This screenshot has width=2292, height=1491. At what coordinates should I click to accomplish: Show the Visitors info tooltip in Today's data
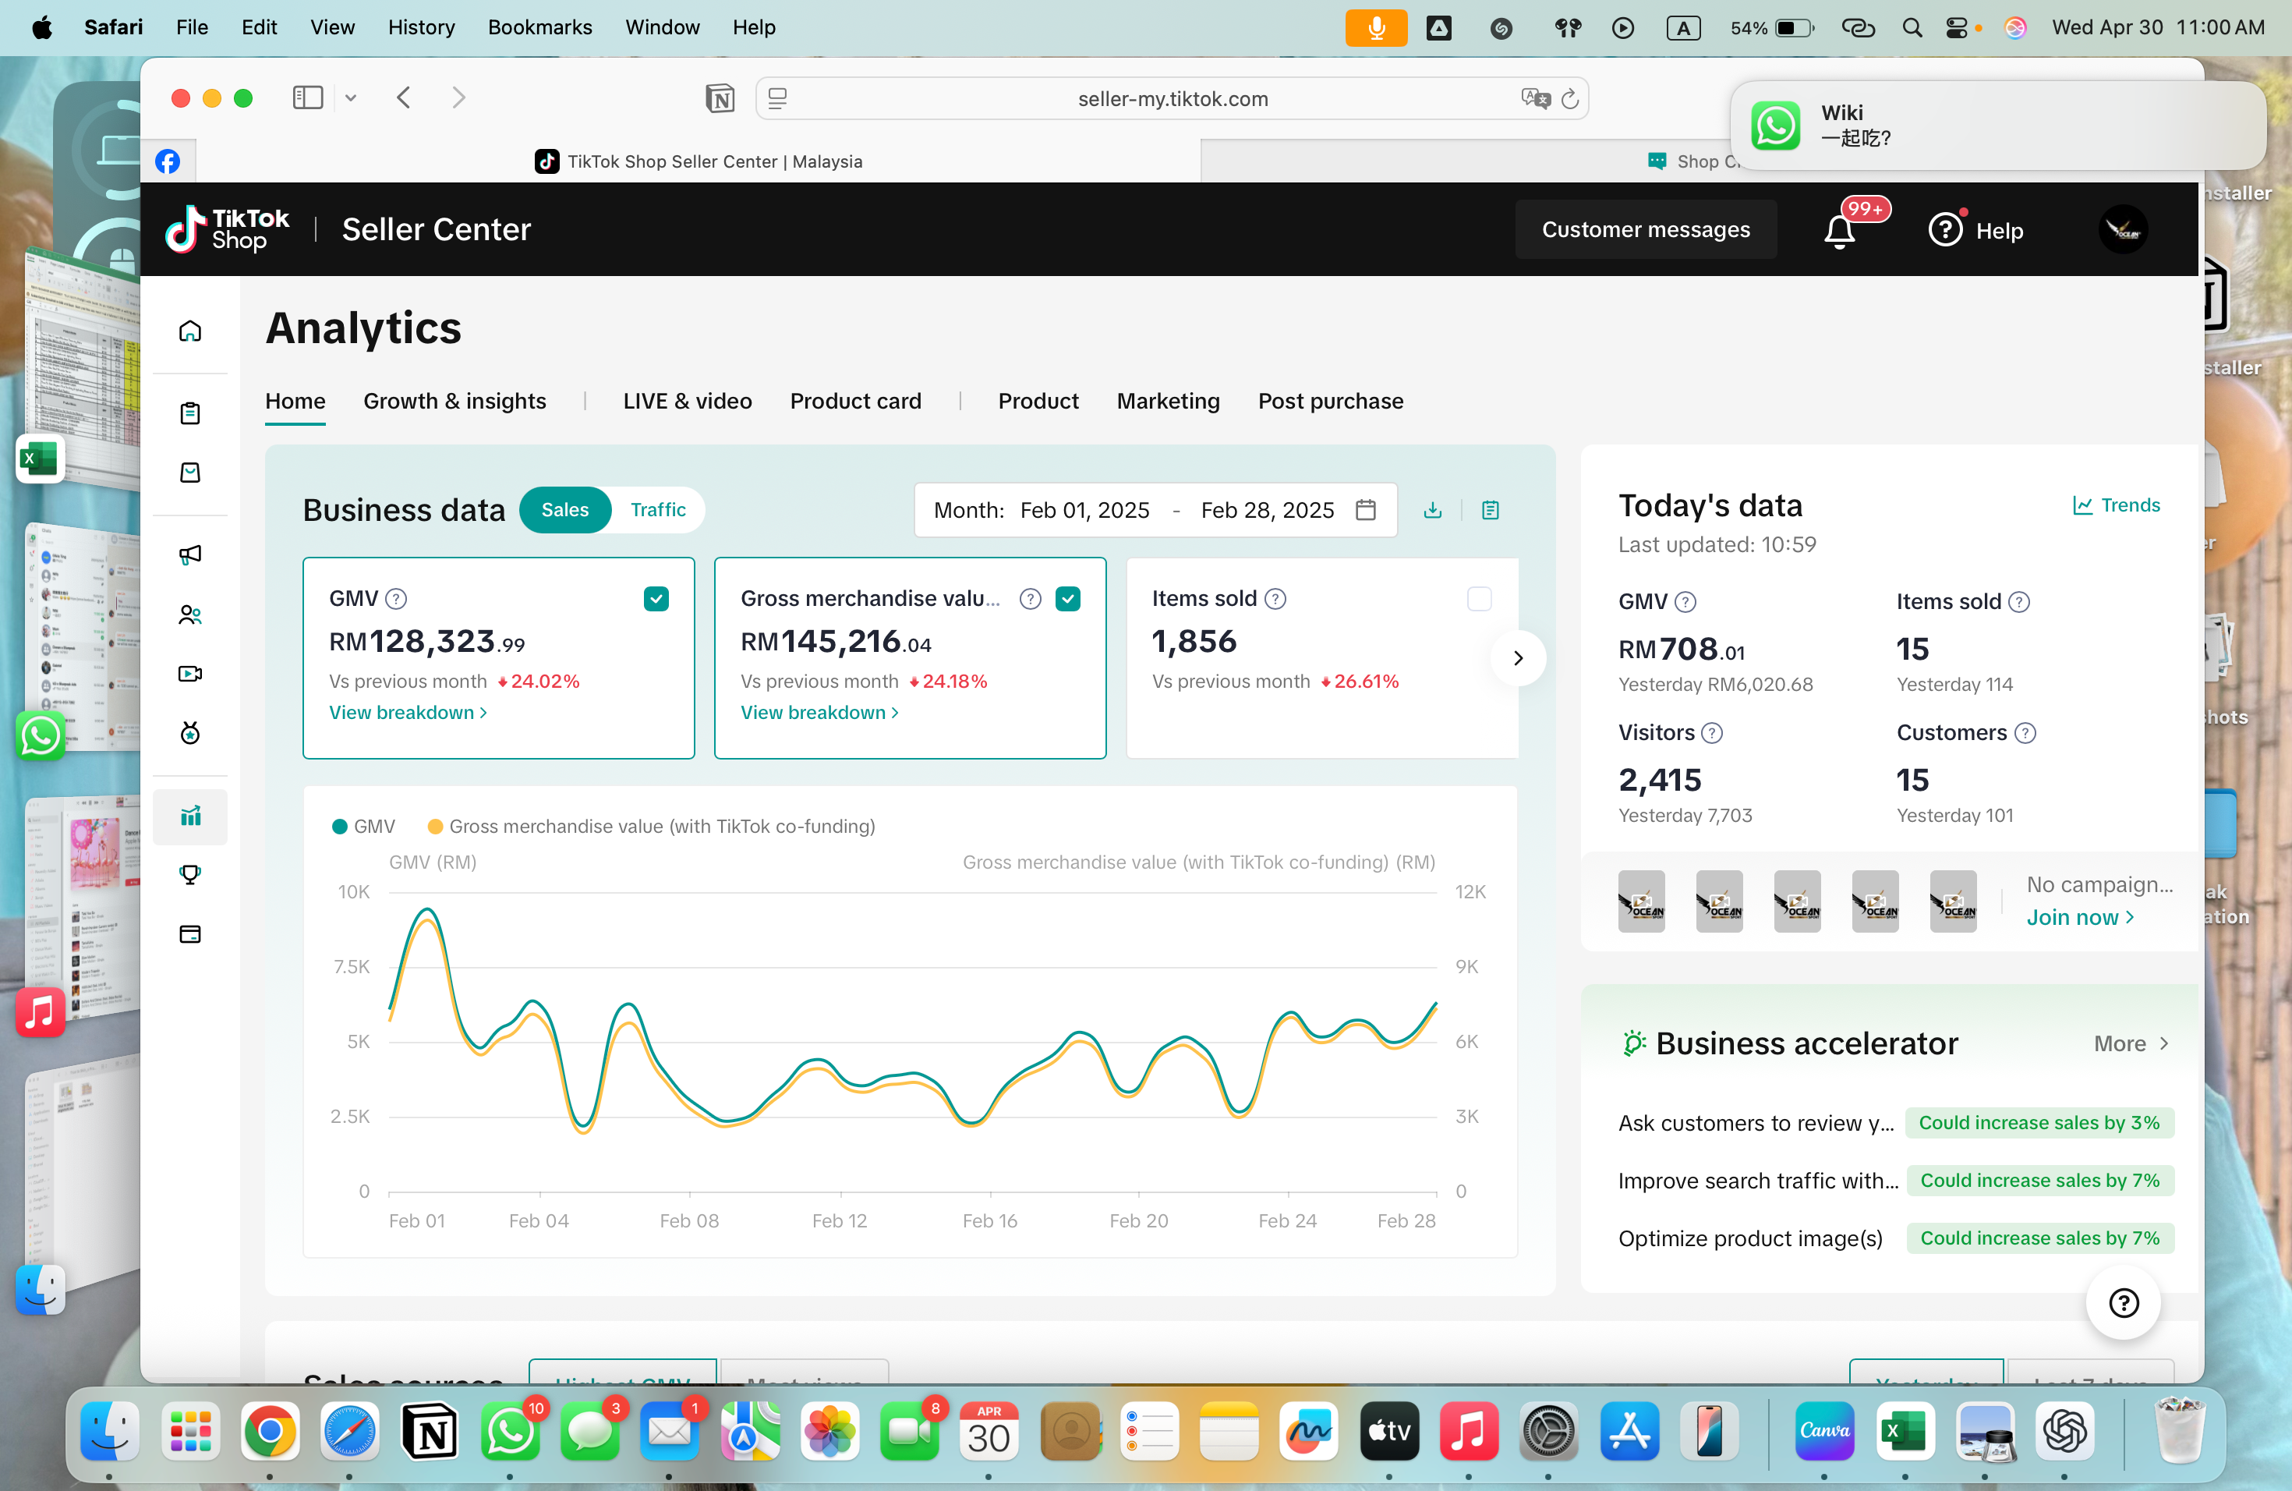click(x=1711, y=734)
